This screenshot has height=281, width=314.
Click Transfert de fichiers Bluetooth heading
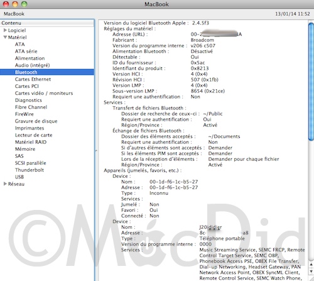[149, 108]
